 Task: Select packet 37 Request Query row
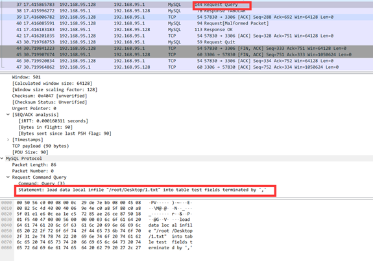click(187, 5)
